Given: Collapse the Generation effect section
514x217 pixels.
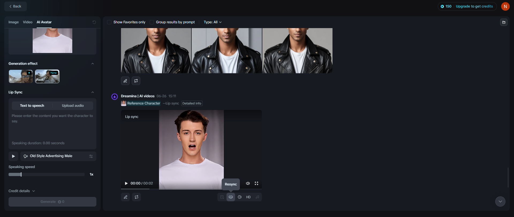Looking at the screenshot, I should point(93,64).
